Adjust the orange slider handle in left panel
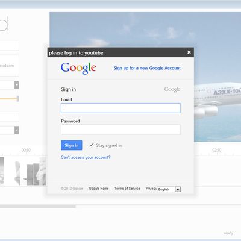This screenshot has height=241, width=241. pyautogui.click(x=18, y=99)
